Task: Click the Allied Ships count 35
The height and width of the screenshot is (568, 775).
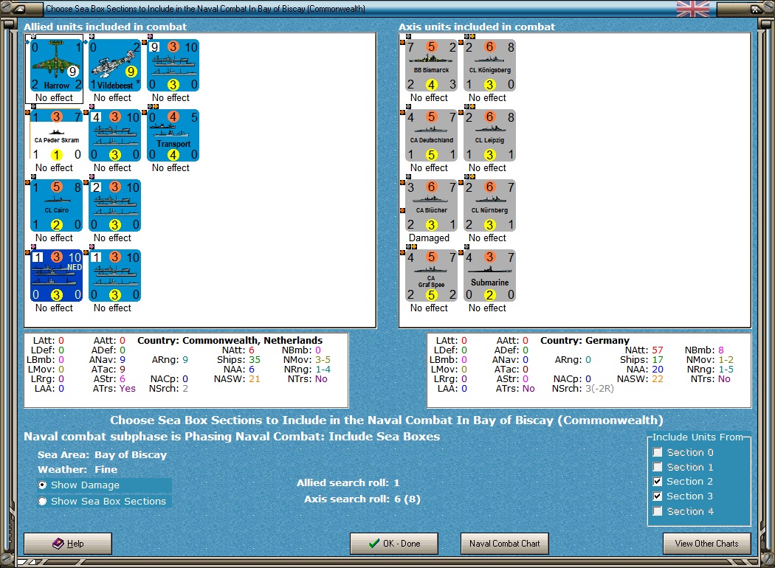Action: pyautogui.click(x=255, y=359)
